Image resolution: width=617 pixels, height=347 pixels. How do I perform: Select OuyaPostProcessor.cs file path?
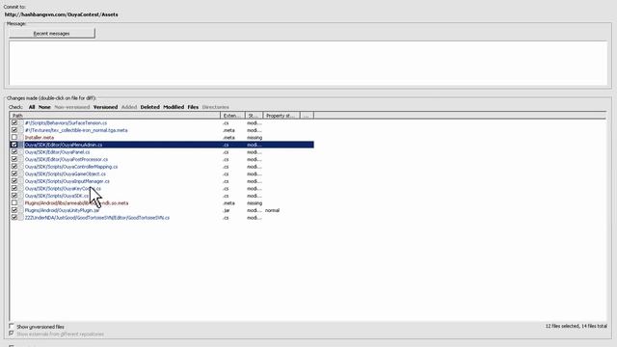(x=67, y=159)
